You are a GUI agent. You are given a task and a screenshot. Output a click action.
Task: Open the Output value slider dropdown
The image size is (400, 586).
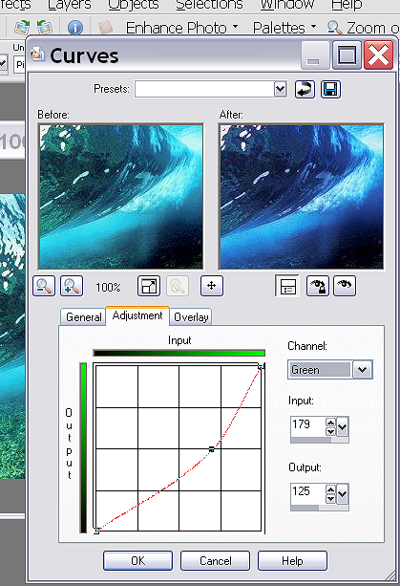click(342, 493)
